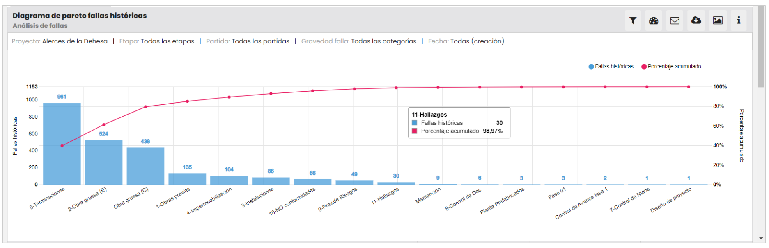The width and height of the screenshot is (769, 248).
Task: Send the chart by email envelope icon
Action: point(675,20)
